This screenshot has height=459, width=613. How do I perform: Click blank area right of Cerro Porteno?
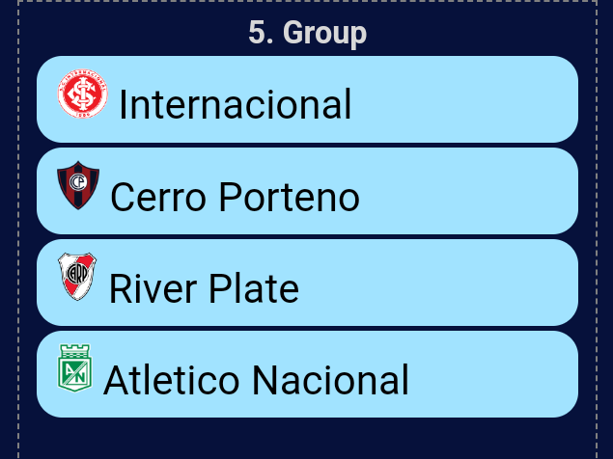click(465, 191)
